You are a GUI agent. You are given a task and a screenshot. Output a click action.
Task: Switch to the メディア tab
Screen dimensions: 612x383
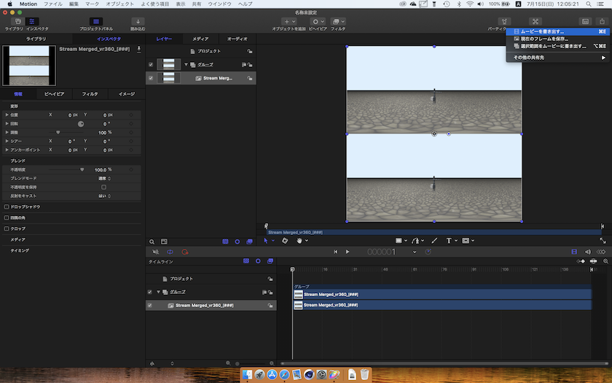click(x=200, y=39)
